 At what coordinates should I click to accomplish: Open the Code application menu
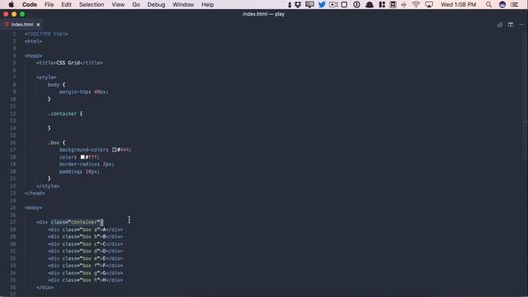click(30, 5)
